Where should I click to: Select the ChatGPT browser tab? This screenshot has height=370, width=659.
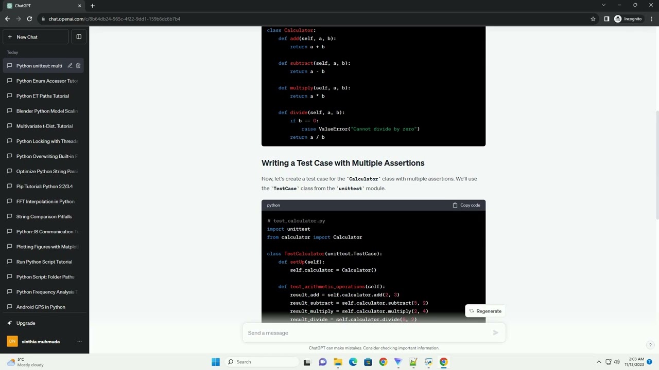click(44, 6)
